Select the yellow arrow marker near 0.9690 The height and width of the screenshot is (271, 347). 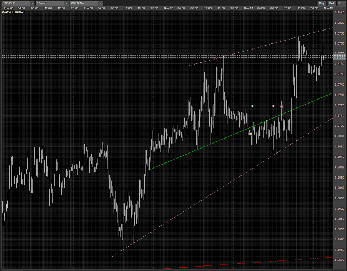(251, 134)
